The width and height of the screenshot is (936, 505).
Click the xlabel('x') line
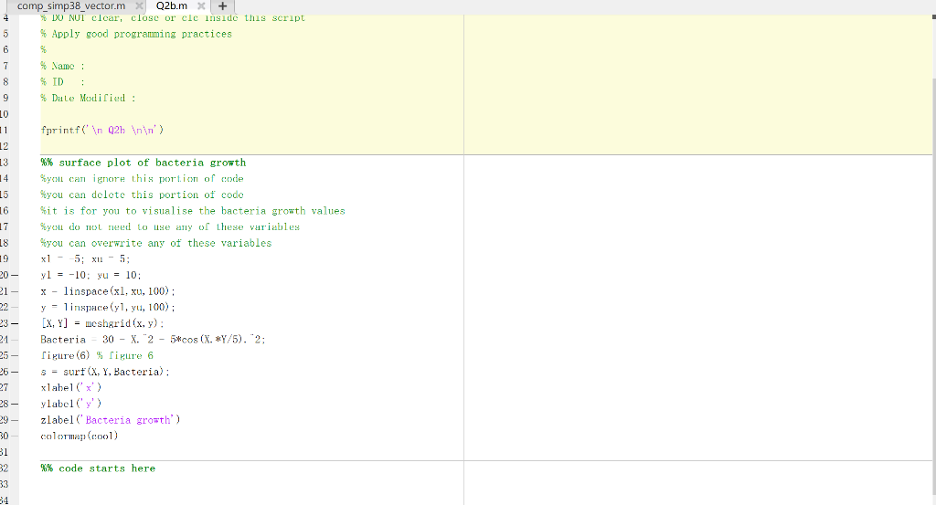[71, 388]
